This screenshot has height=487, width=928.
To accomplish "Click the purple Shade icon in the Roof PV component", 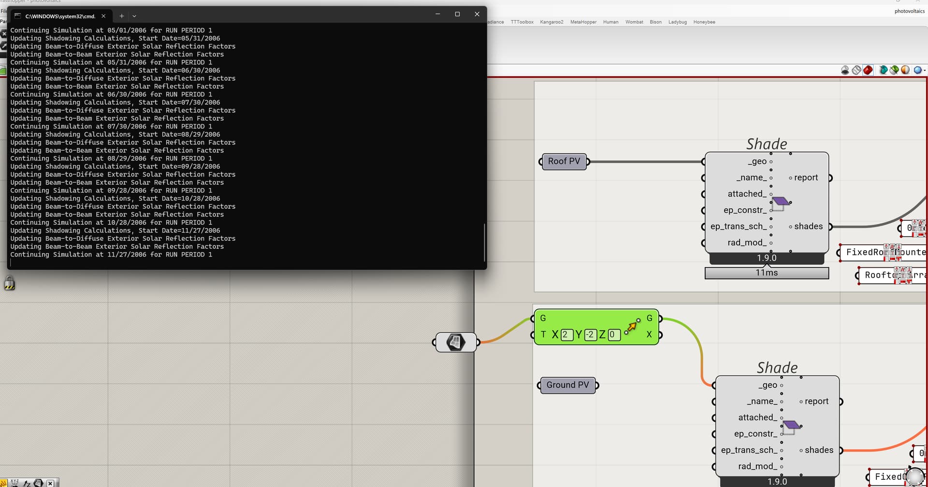I will tap(780, 202).
